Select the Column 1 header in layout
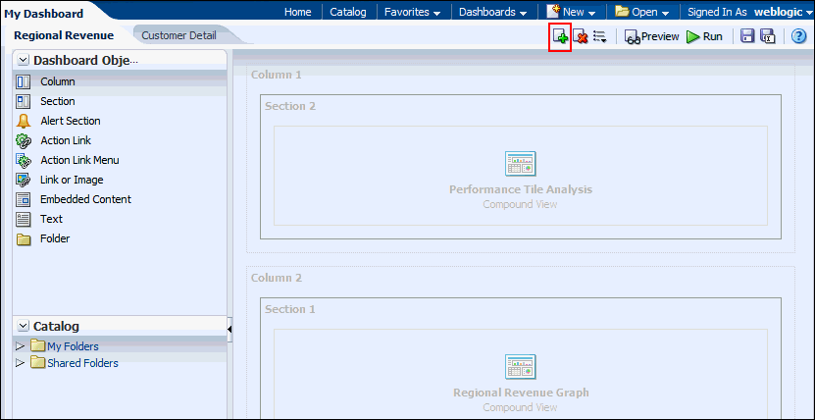Viewport: 815px width, 420px height. tap(276, 75)
